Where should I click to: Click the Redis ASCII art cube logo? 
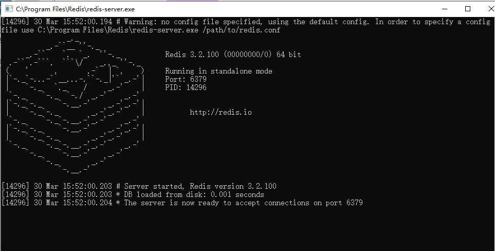(x=75, y=106)
